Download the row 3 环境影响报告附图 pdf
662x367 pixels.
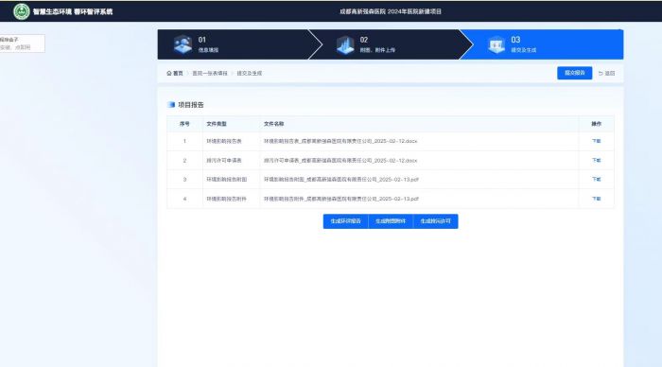(596, 180)
